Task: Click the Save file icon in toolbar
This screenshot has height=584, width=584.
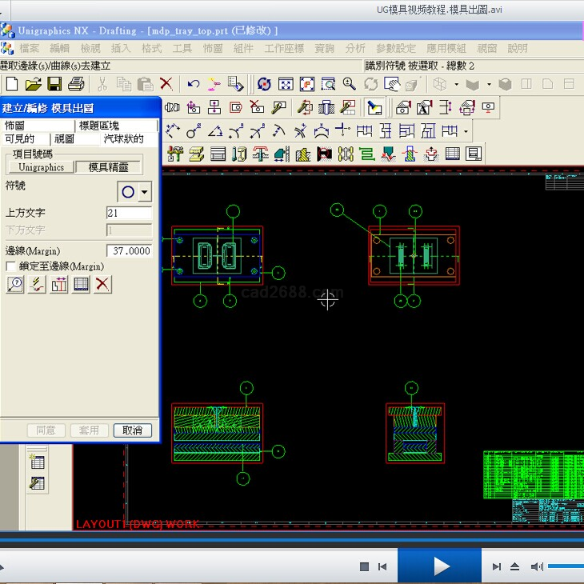Action: [x=54, y=84]
